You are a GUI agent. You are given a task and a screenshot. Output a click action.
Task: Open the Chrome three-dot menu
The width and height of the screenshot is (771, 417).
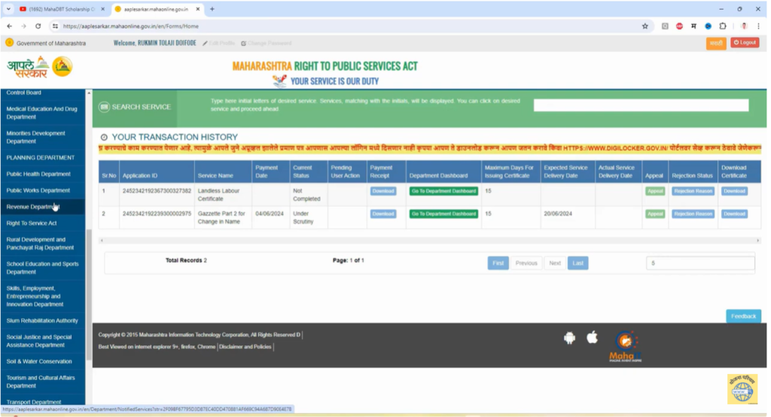pos(759,26)
